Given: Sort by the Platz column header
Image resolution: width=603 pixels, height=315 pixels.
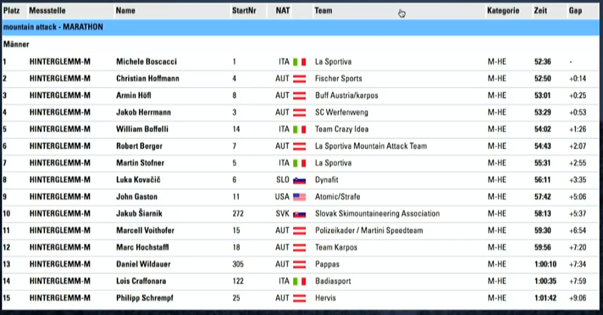Looking at the screenshot, I should pyautogui.click(x=11, y=11).
